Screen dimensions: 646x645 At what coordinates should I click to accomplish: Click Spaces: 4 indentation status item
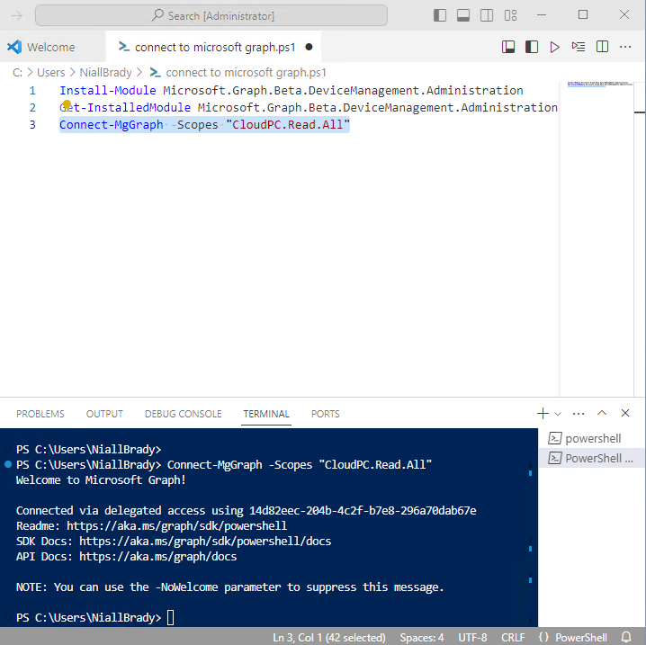[x=421, y=638]
